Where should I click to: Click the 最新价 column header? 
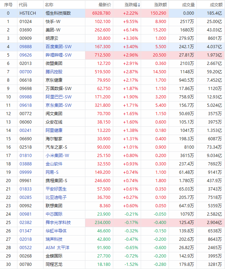[x=104, y=5]
